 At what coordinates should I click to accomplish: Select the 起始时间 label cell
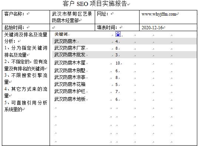coord(26,27)
